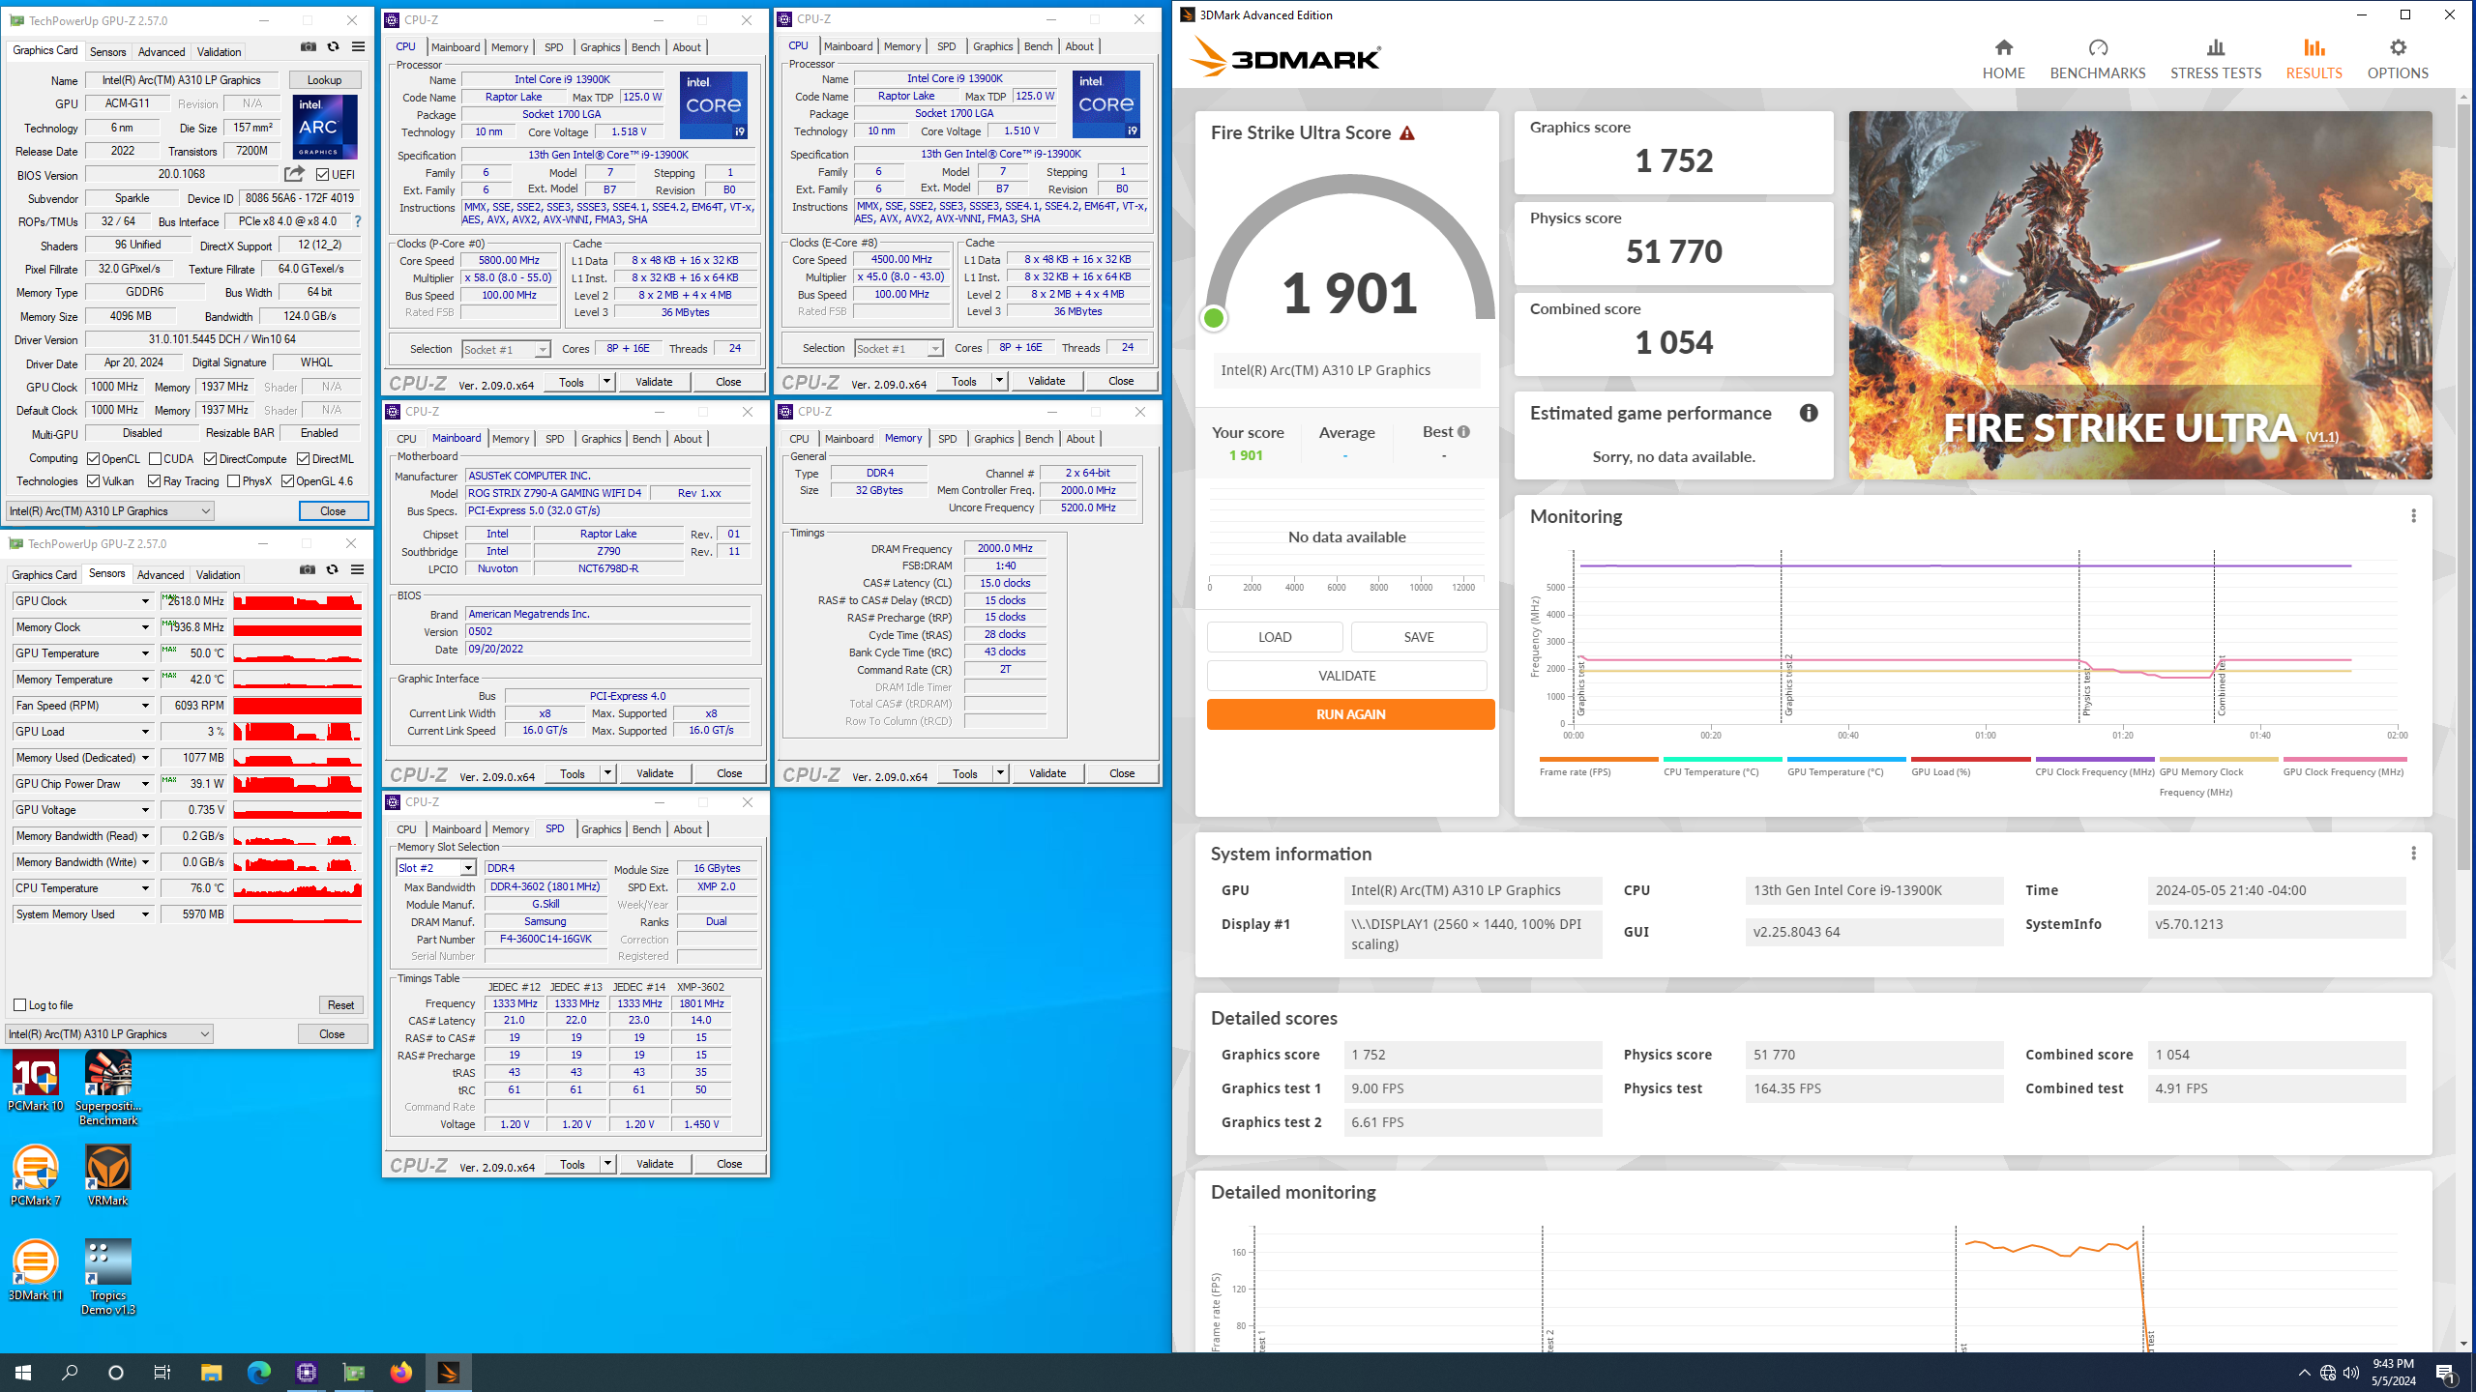Screen dimensions: 2476x1392
Task: Open File Explorer from taskbar
Action: coord(211,1372)
